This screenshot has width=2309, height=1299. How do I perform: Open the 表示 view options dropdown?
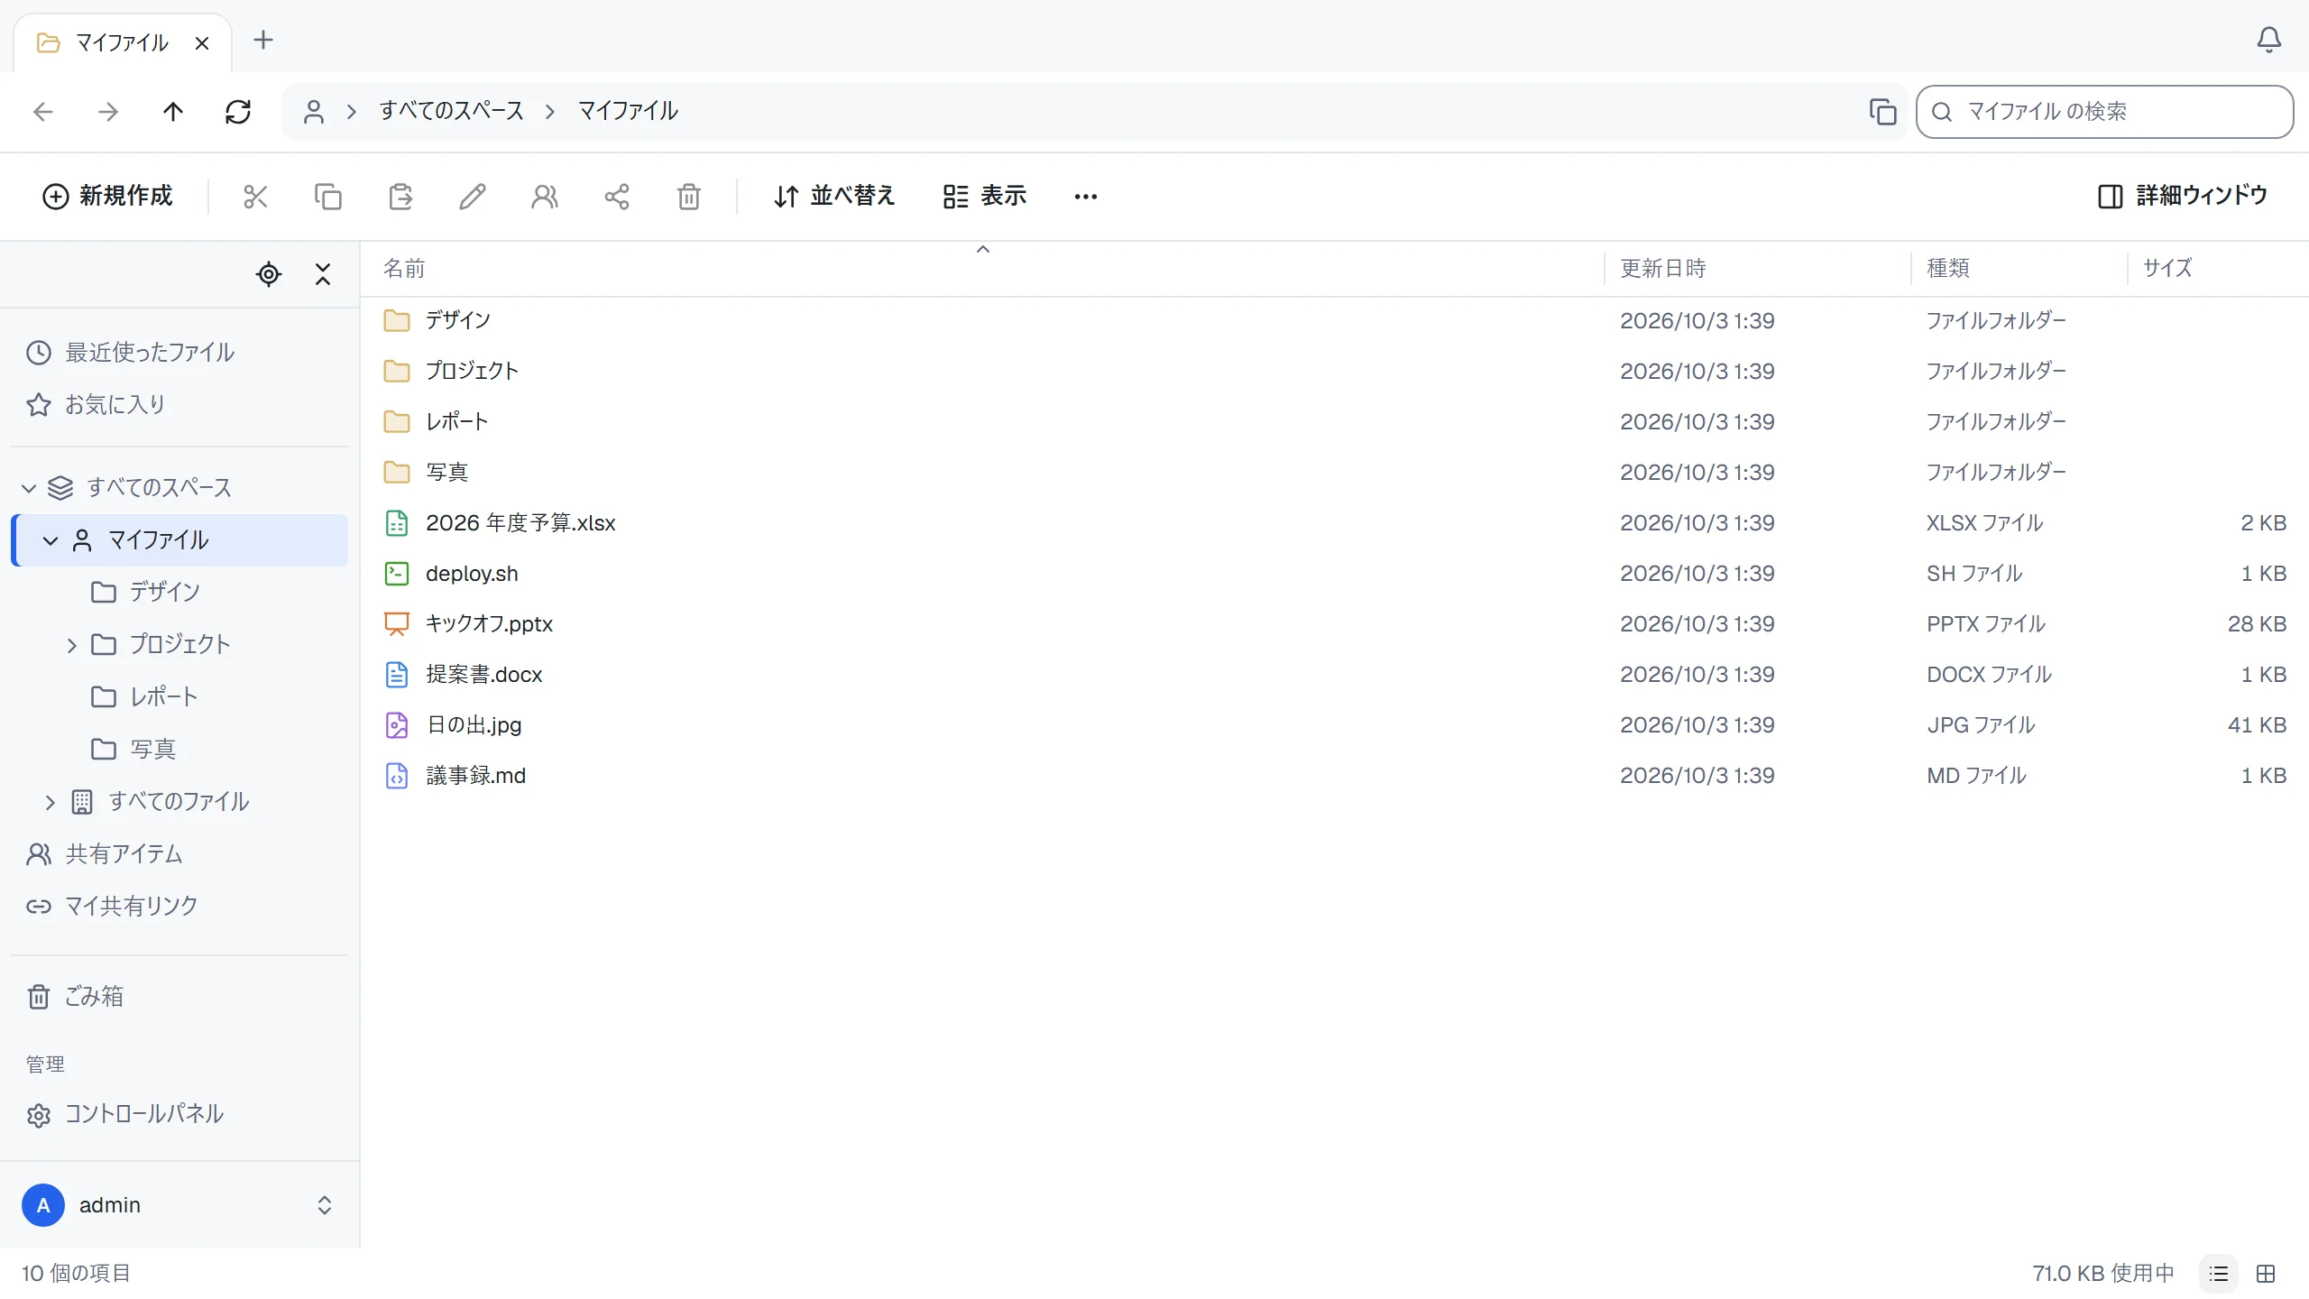click(x=984, y=196)
